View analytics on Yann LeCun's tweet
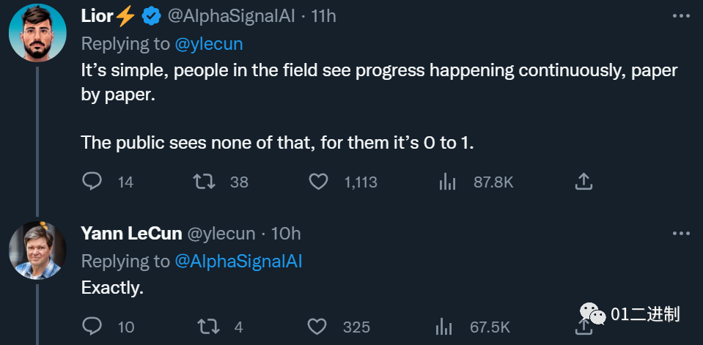Viewport: 703px width, 345px height. tap(443, 327)
